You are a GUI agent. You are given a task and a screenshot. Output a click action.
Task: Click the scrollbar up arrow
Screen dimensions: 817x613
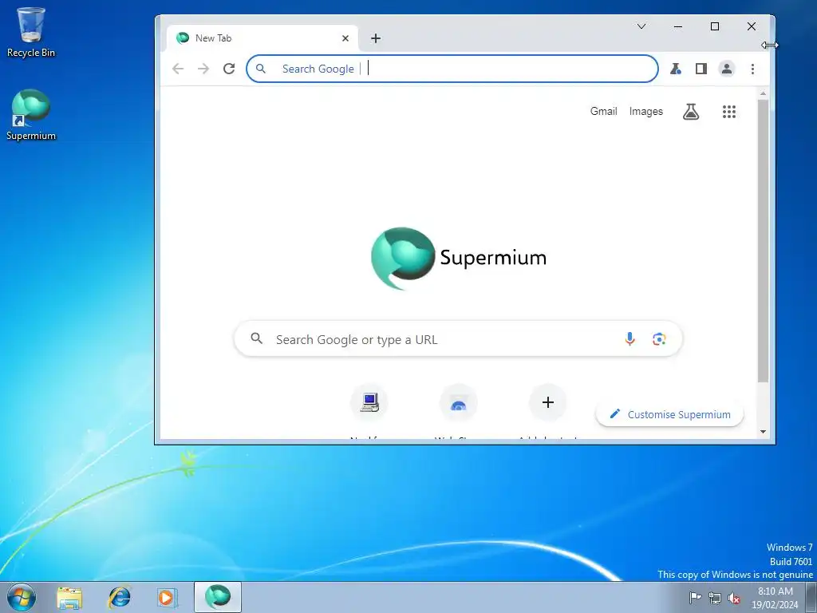(763, 94)
